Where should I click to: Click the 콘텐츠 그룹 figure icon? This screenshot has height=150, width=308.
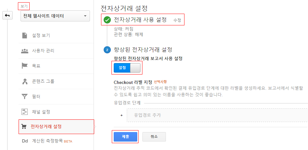[24, 81]
